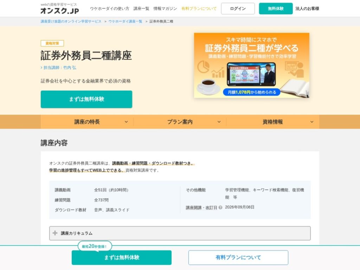Click the 全737問 value
Screen dimensions: 360x270
101,200
